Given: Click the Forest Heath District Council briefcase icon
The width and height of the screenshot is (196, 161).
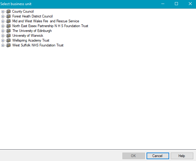Looking at the screenshot, I should tap(8, 16).
